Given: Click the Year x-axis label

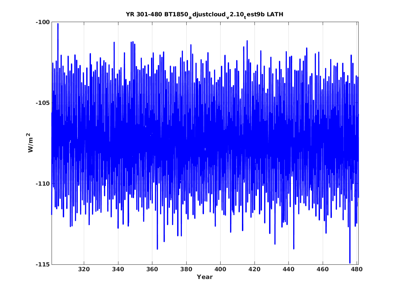Looking at the screenshot, I should pyautogui.click(x=205, y=277).
